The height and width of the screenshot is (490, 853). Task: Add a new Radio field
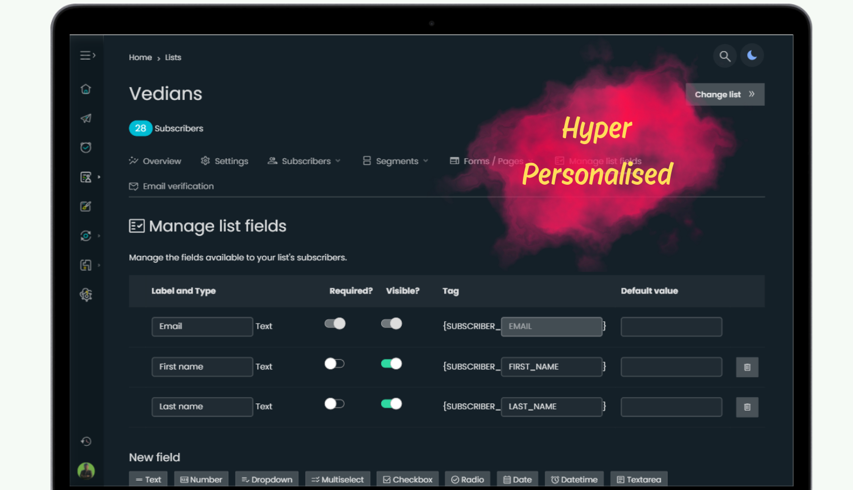point(468,479)
